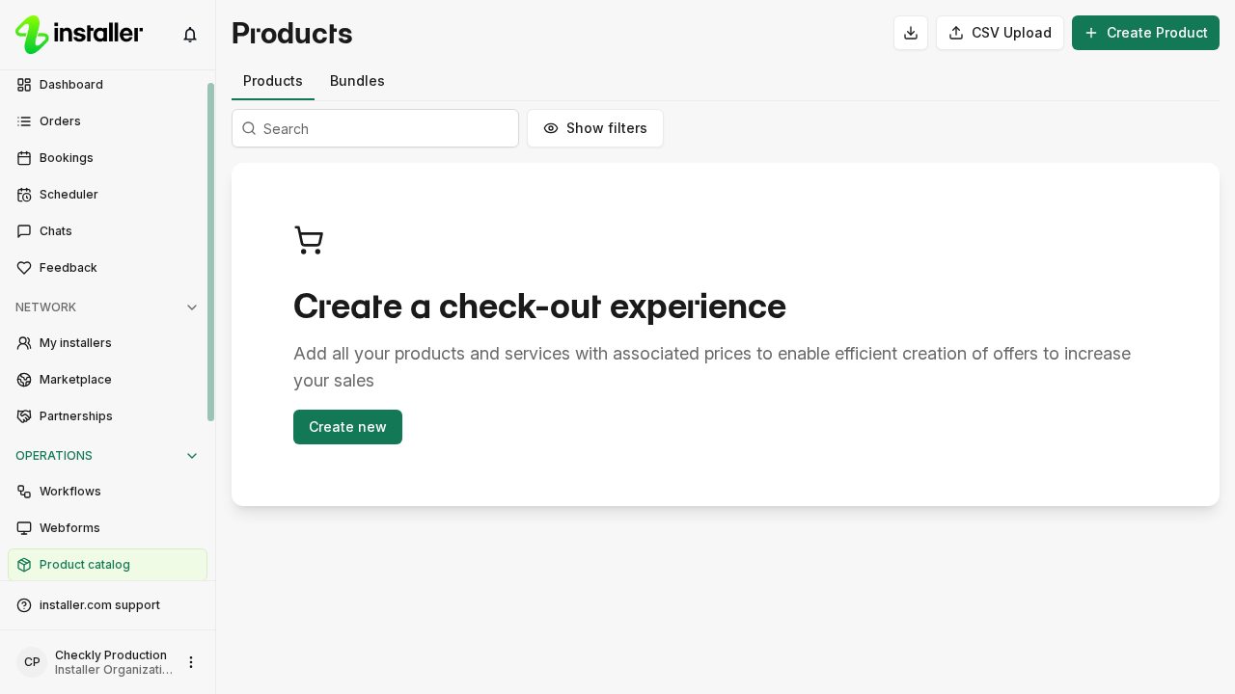1235x694 pixels.
Task: Click the CSV Upload button
Action: point(1000,33)
